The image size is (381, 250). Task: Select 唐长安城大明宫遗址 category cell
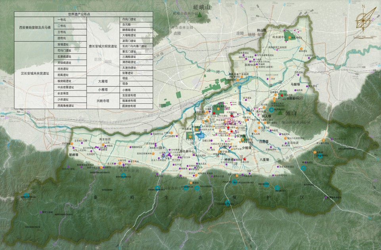pyautogui.click(x=103, y=46)
